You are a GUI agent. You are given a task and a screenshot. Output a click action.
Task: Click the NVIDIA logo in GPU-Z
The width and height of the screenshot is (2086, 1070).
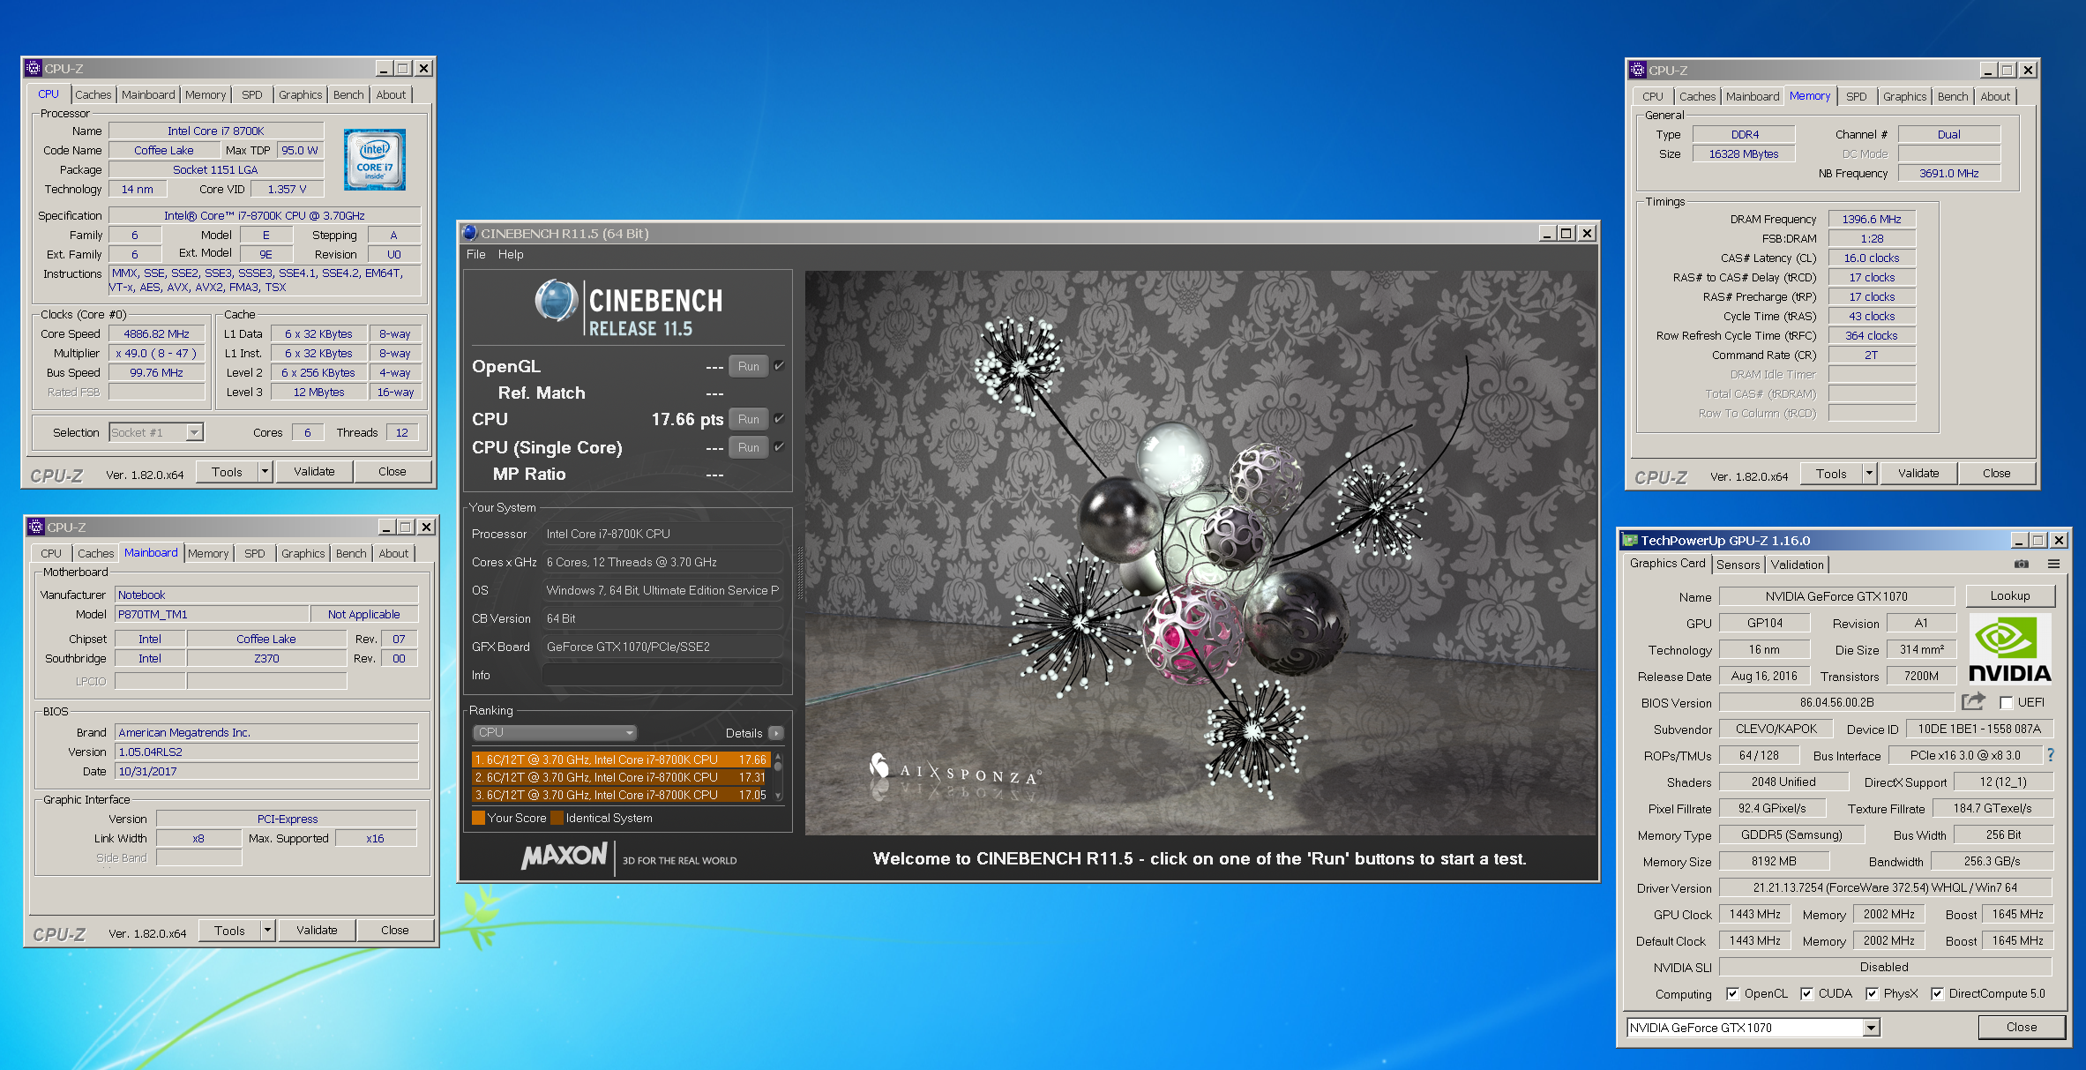[x=2009, y=650]
